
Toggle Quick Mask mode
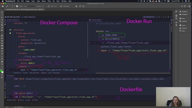point(2,75)
